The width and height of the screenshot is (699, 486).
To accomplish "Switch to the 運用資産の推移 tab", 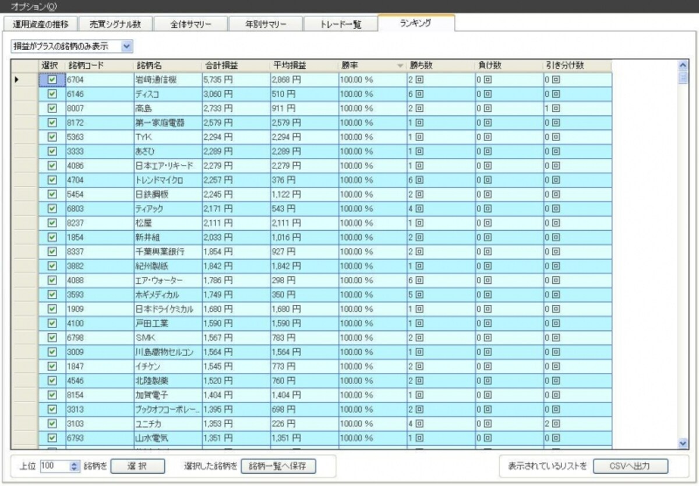I will pos(41,25).
